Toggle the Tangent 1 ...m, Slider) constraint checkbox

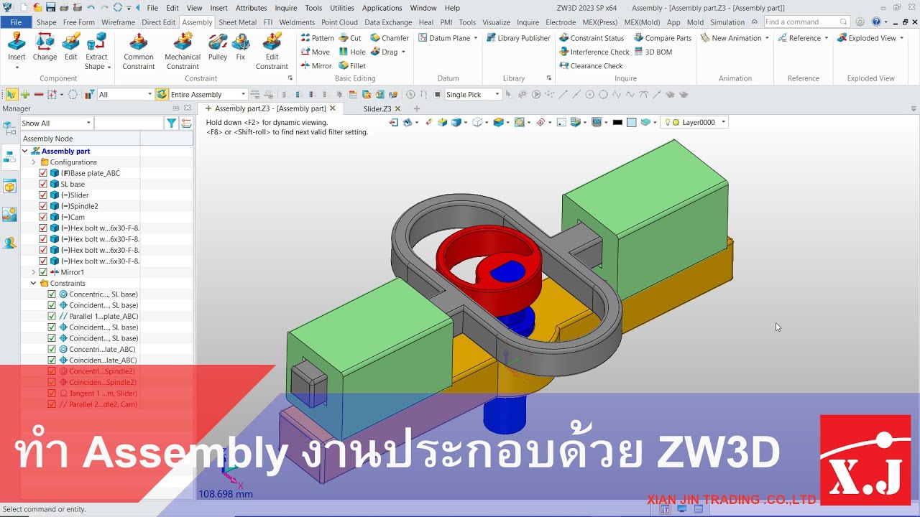point(52,393)
